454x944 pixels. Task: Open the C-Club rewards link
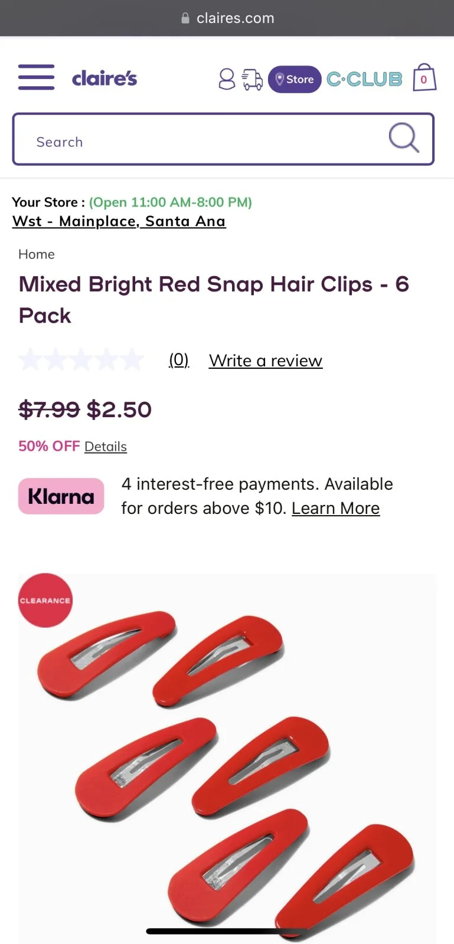(364, 79)
